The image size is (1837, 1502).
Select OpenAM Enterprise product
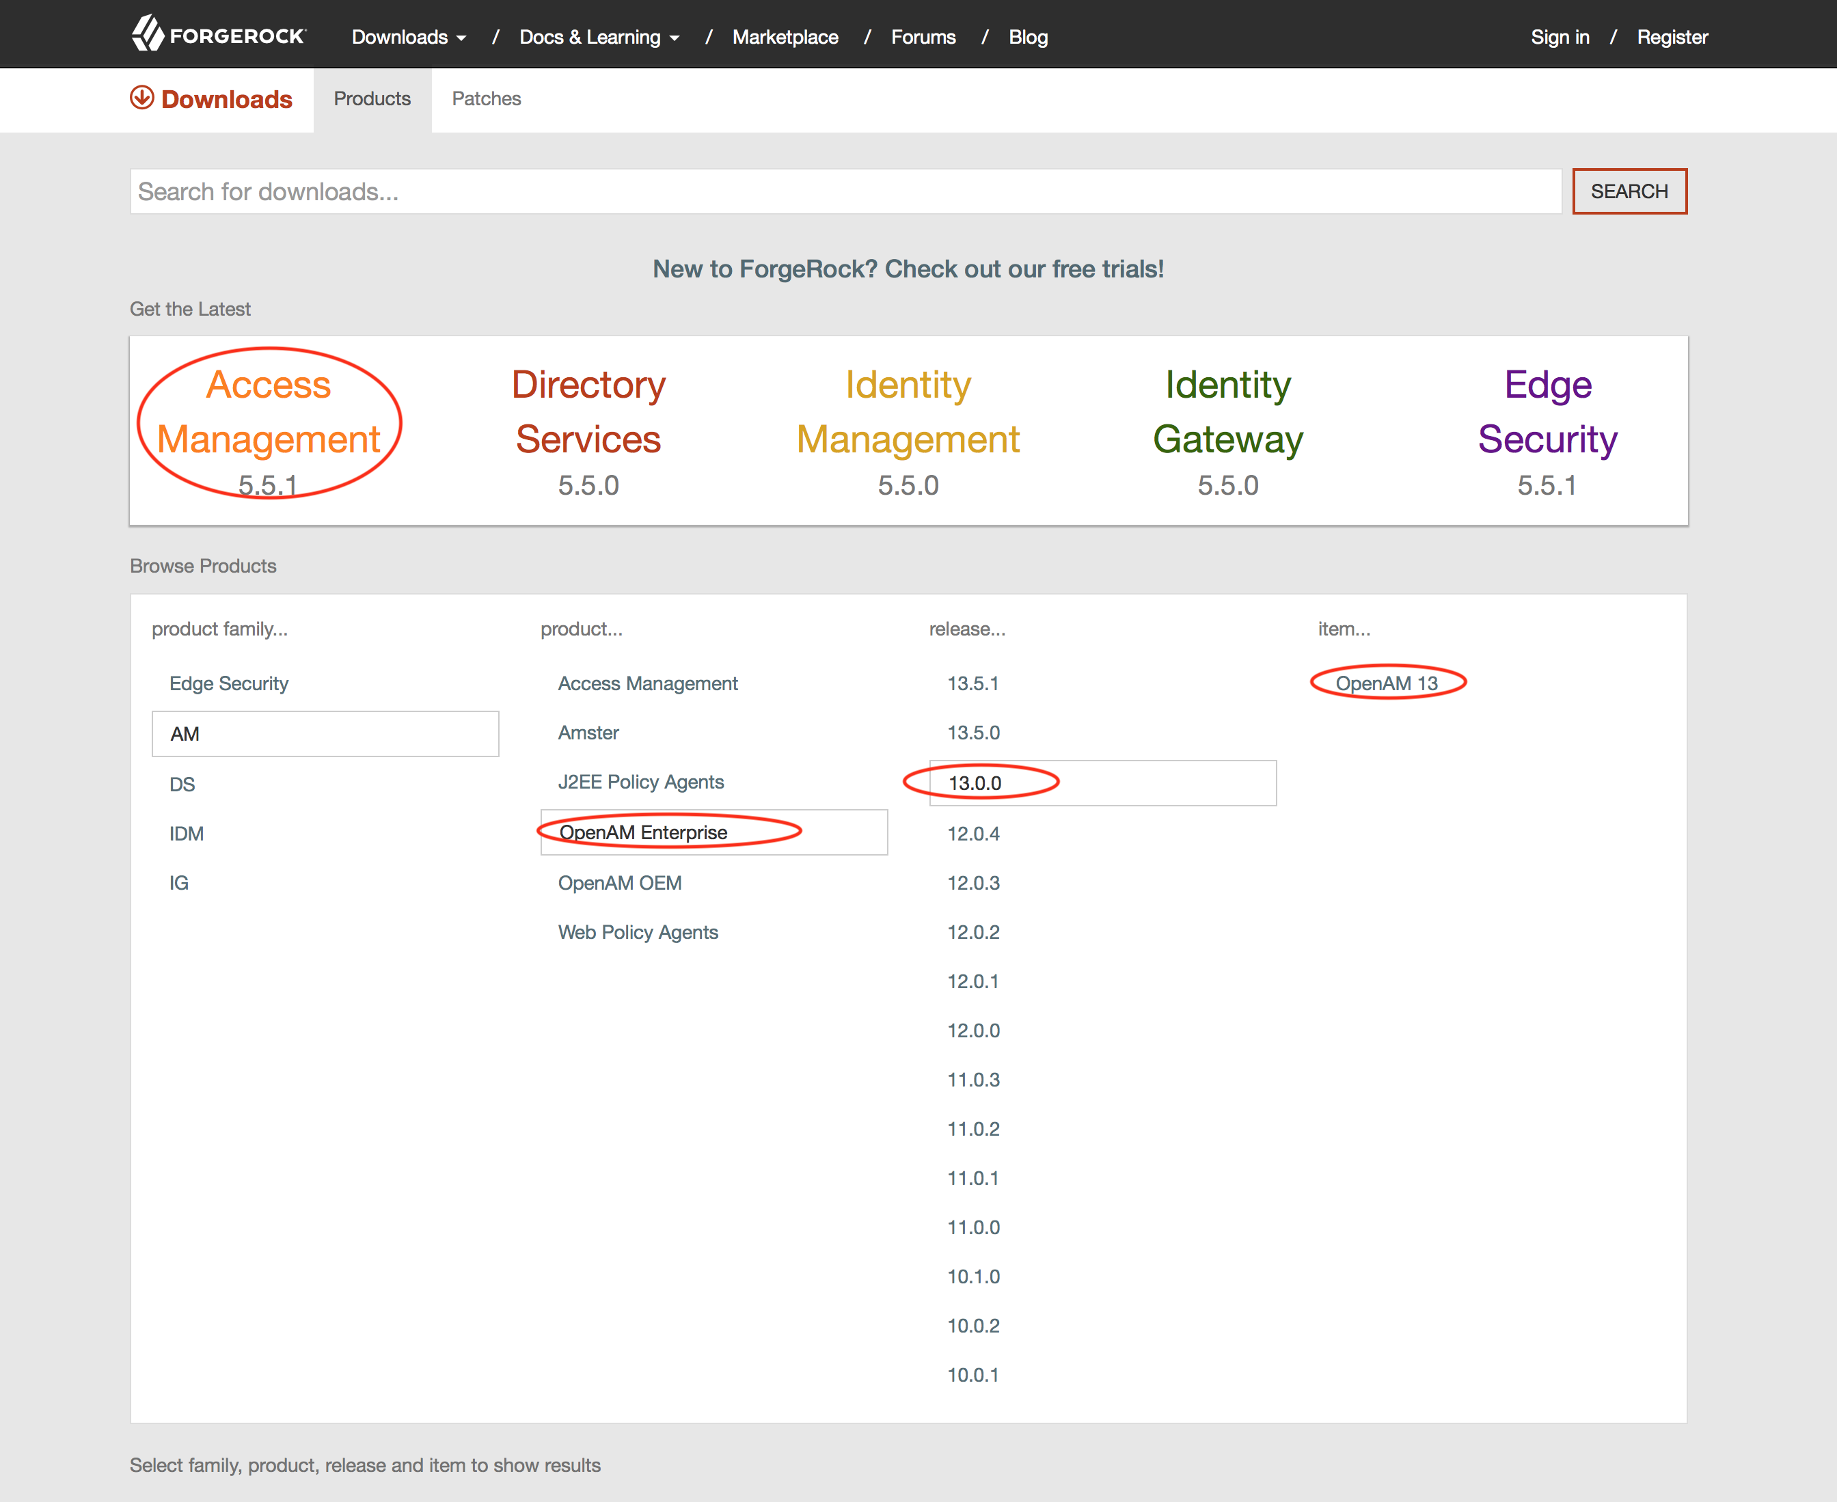point(643,832)
